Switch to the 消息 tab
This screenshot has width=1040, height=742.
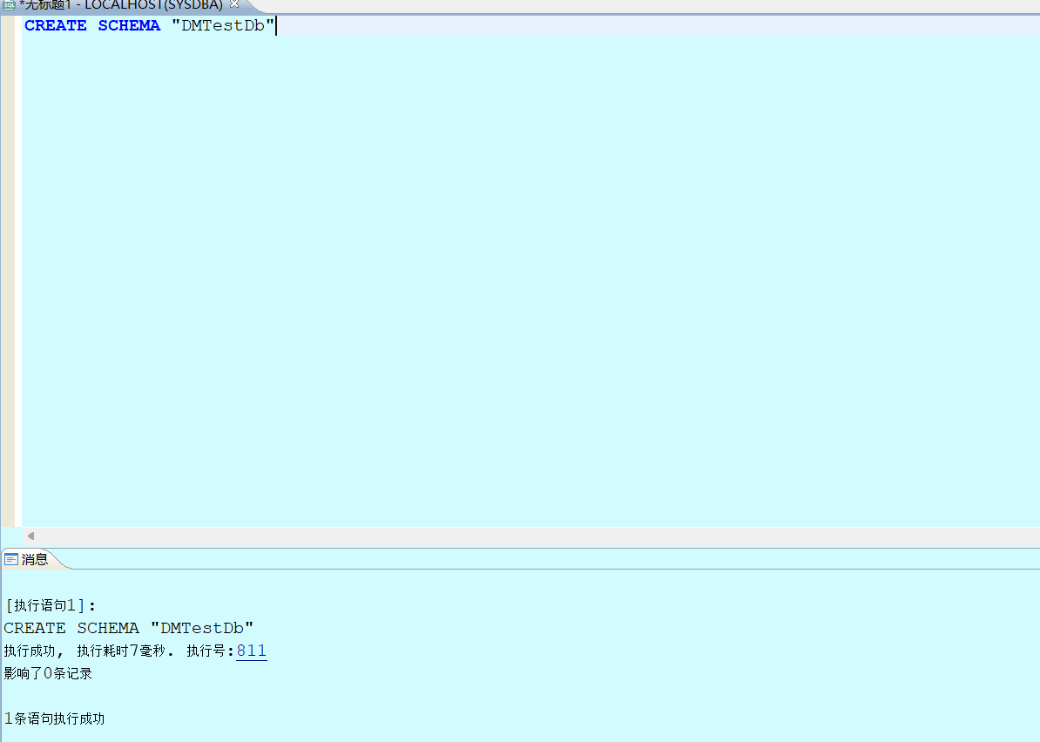(35, 560)
